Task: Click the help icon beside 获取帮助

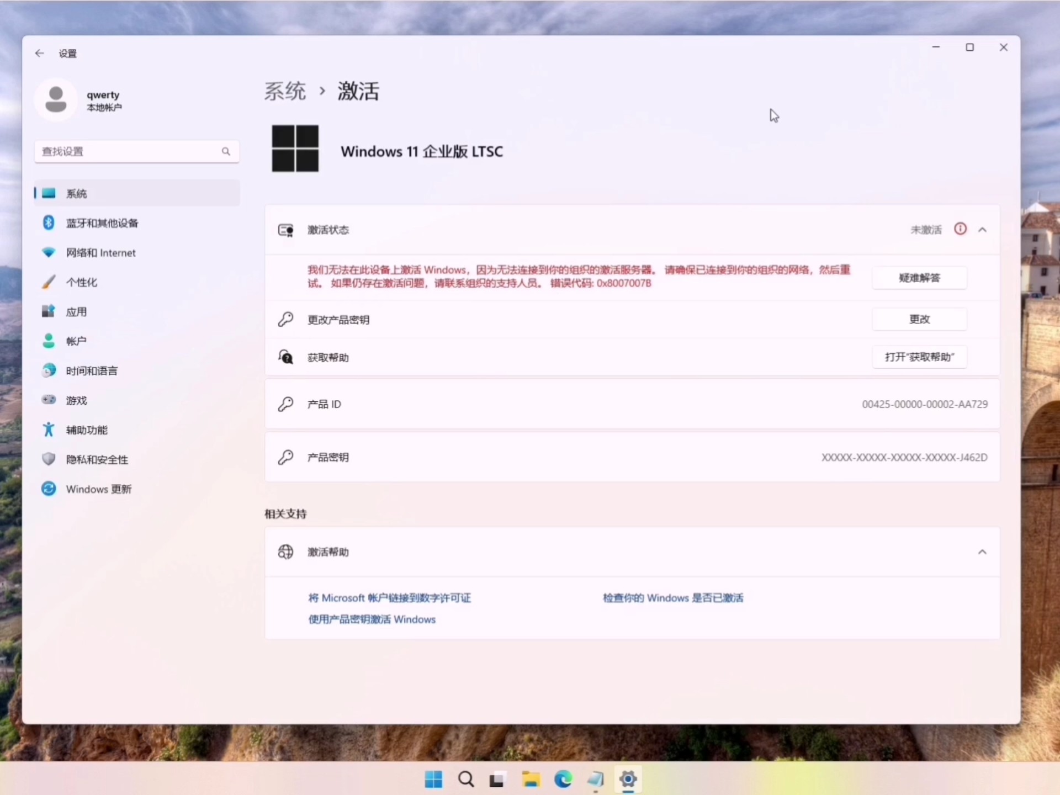Action: [x=285, y=357]
